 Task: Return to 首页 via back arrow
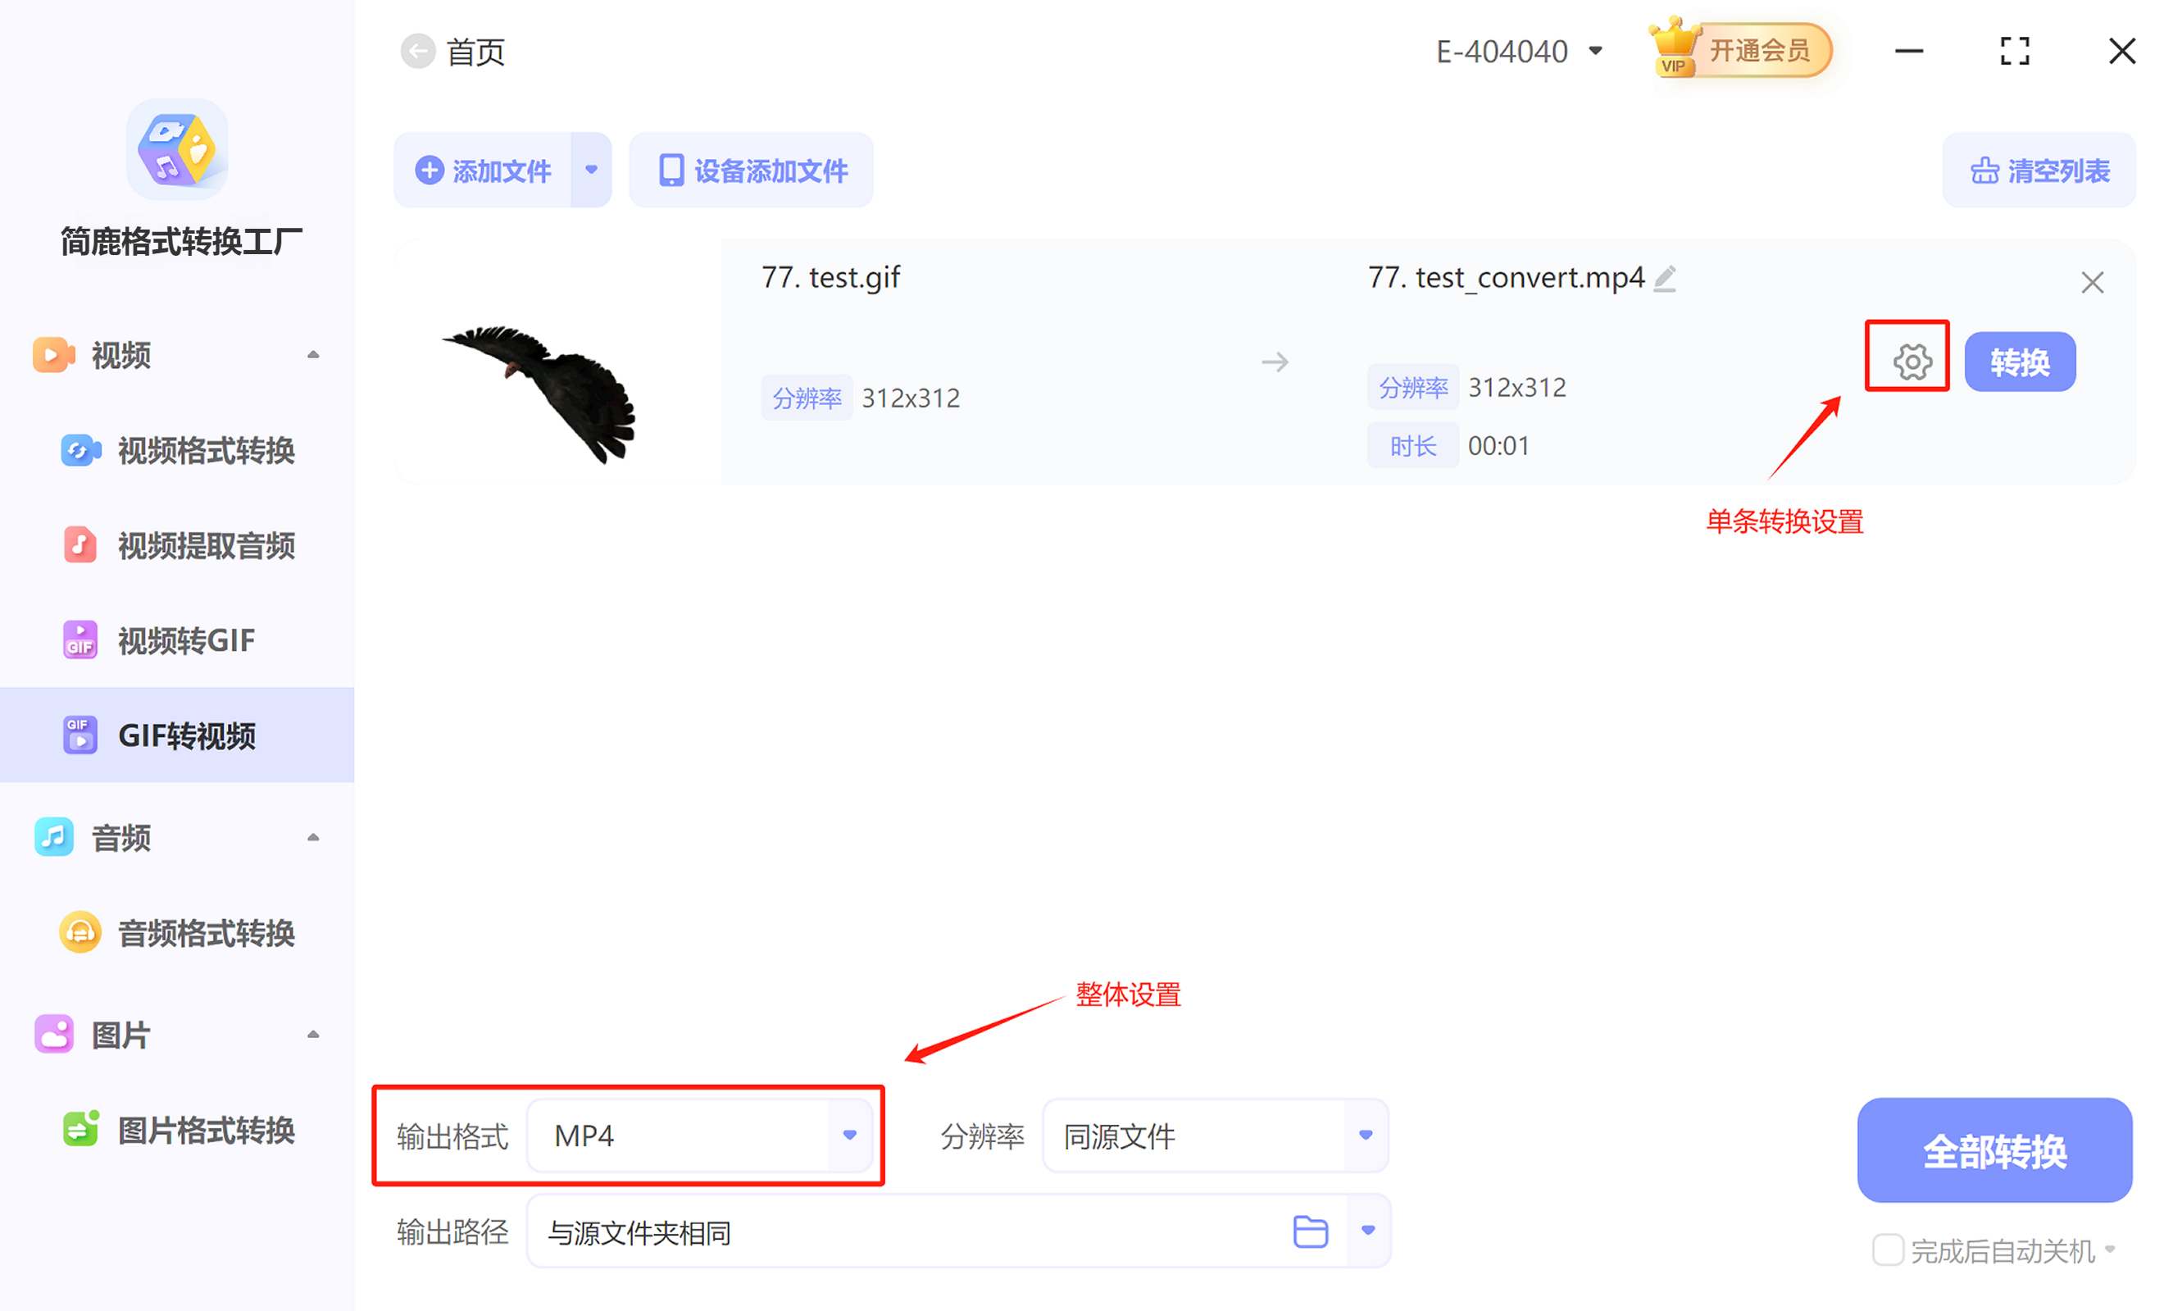coord(418,50)
